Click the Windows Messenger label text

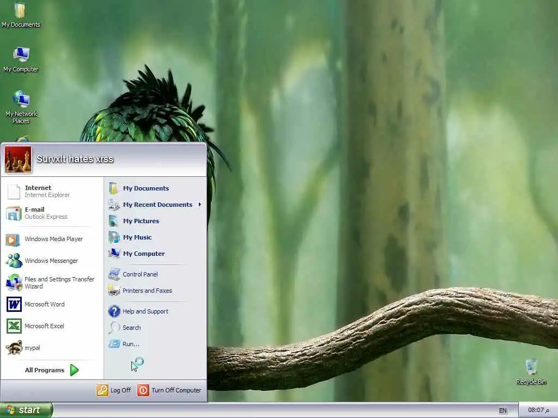pos(51,261)
